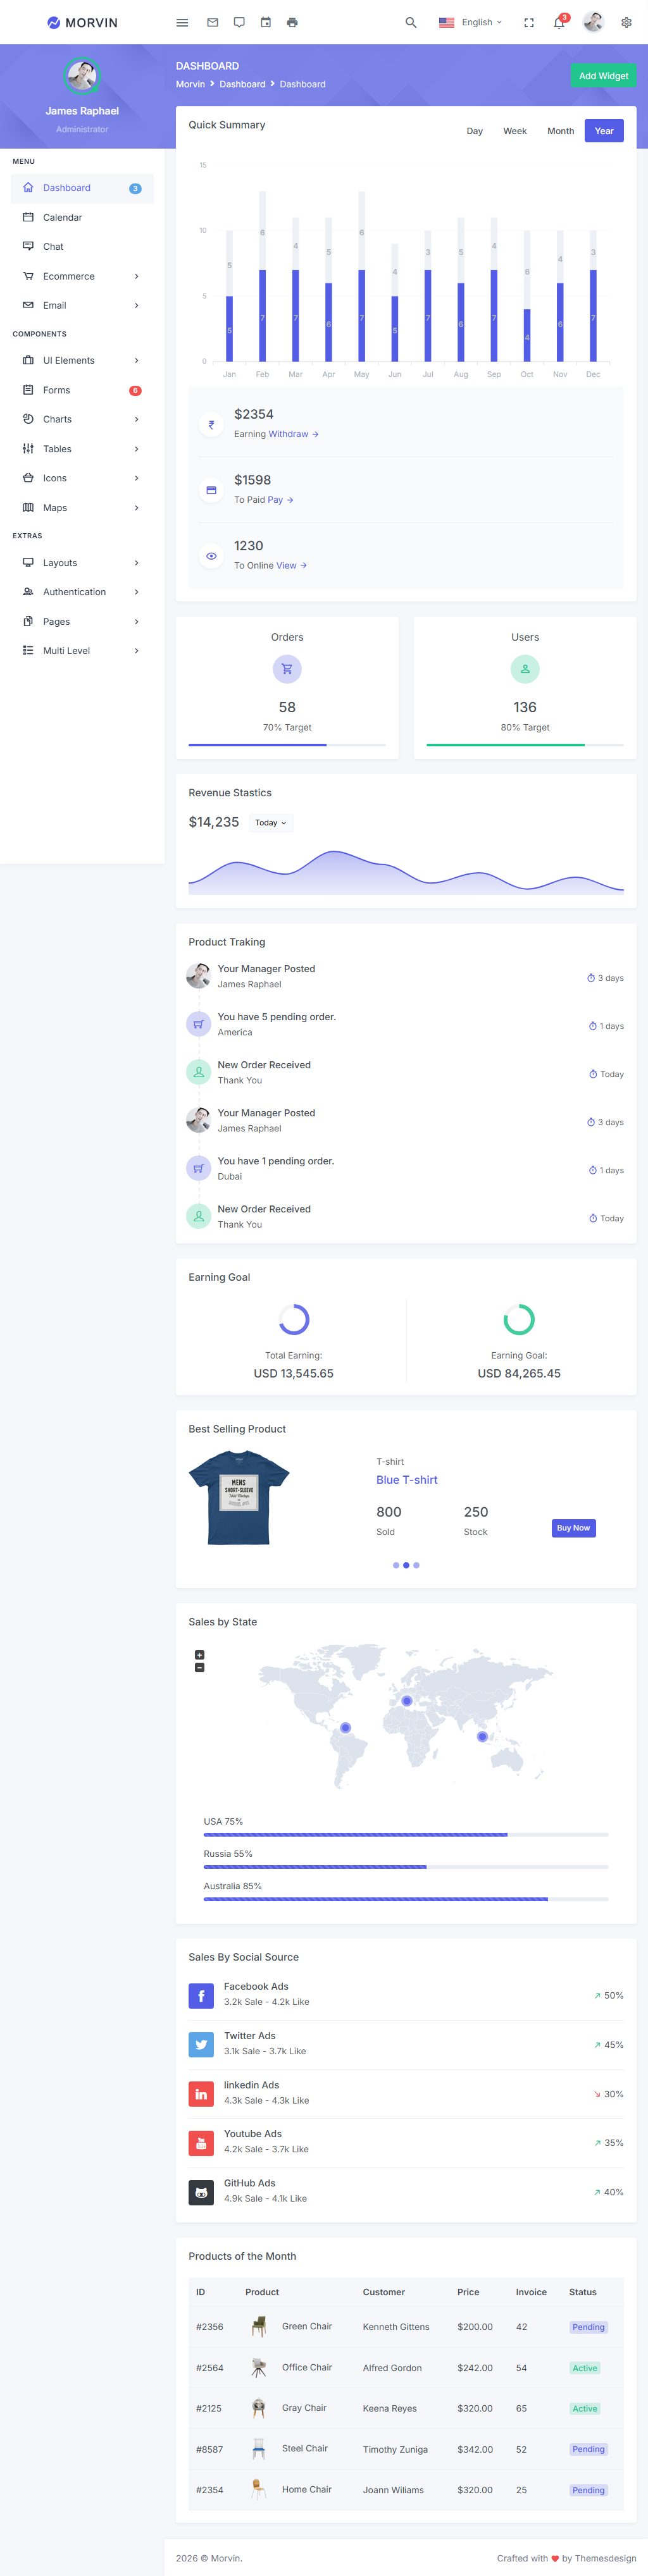
Task: Click the linkedin Ads icon
Action: (x=201, y=2094)
